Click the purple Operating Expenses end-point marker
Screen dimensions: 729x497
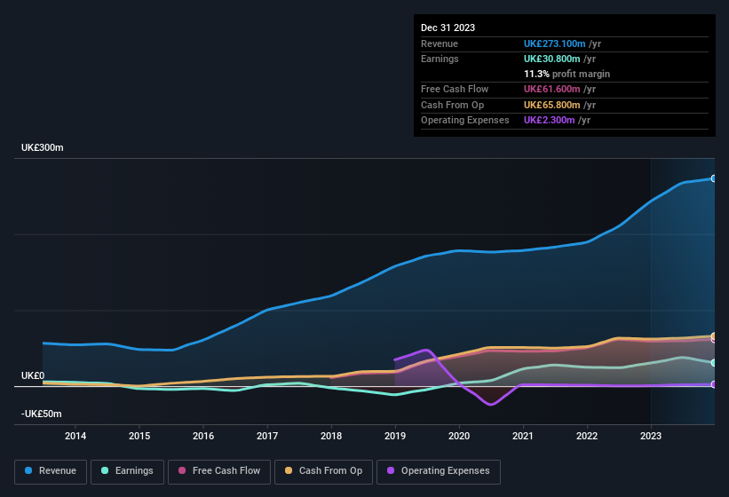713,384
